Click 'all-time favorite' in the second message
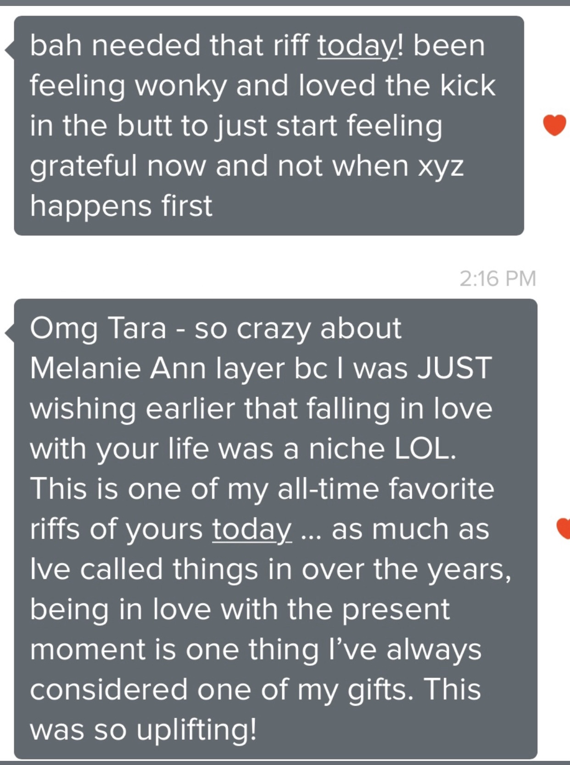 [x=386, y=489]
